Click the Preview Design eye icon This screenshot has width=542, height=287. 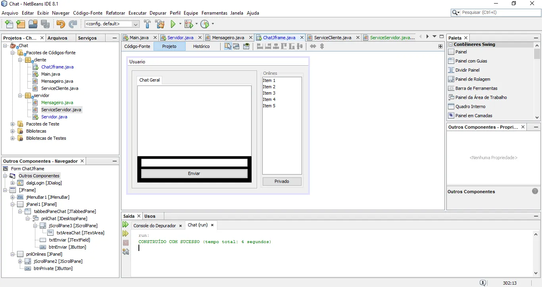(x=246, y=46)
